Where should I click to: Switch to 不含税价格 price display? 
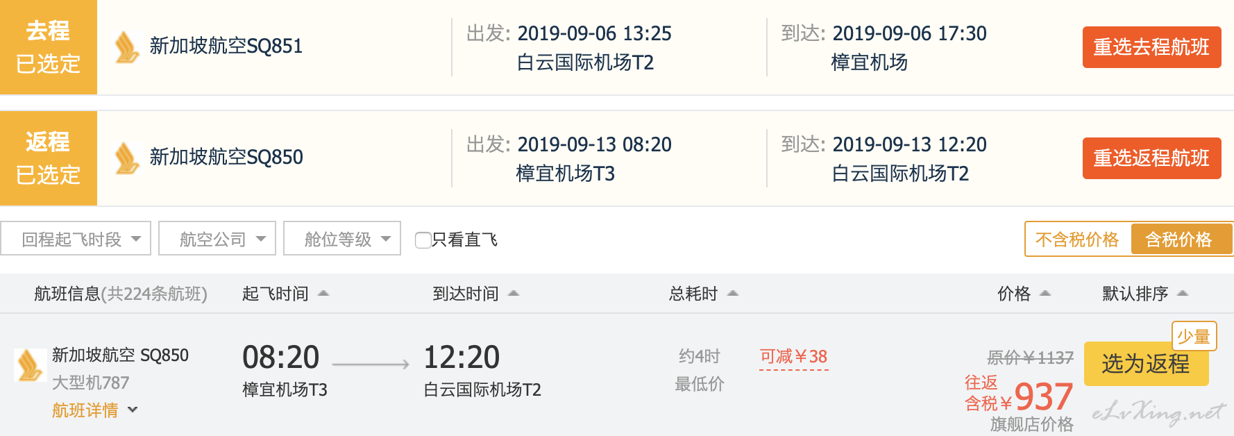pyautogui.click(x=1077, y=240)
